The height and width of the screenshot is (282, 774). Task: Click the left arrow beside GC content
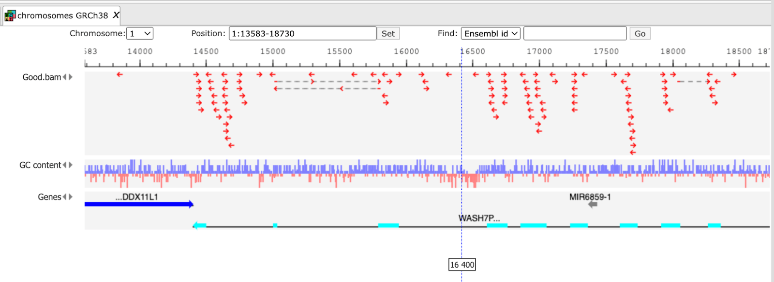(x=65, y=165)
